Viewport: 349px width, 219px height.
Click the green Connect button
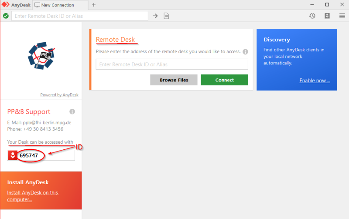(x=224, y=80)
